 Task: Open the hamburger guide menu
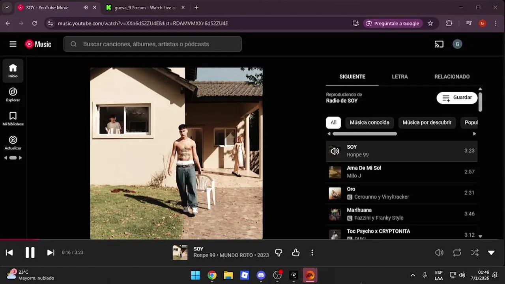tap(13, 44)
